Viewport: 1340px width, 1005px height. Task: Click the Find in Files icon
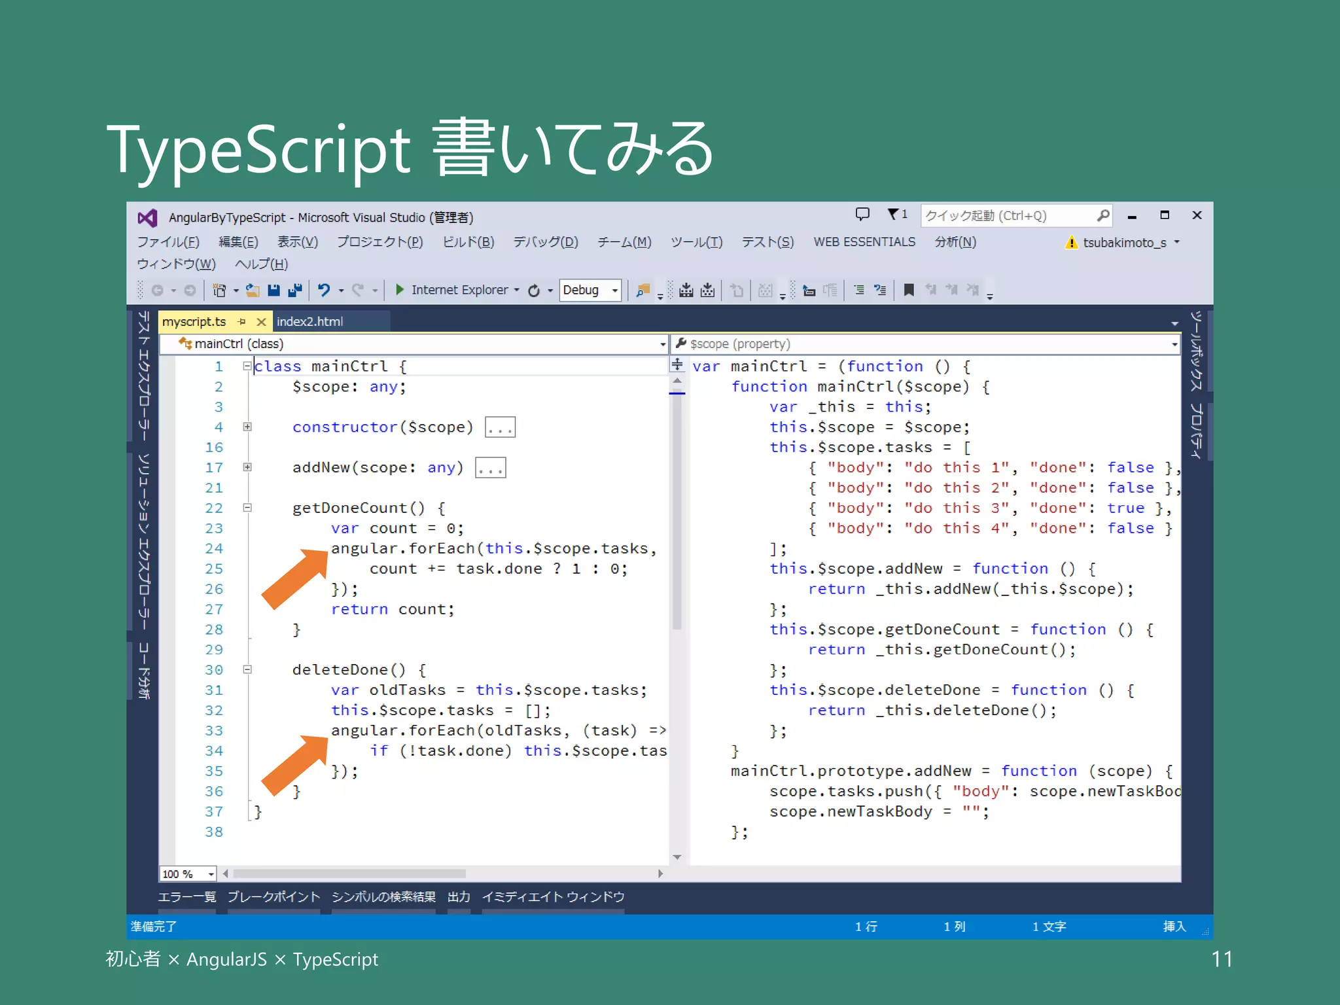pyautogui.click(x=643, y=290)
